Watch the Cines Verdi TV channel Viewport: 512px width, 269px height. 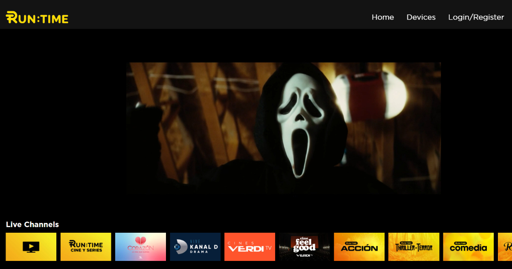(x=250, y=247)
